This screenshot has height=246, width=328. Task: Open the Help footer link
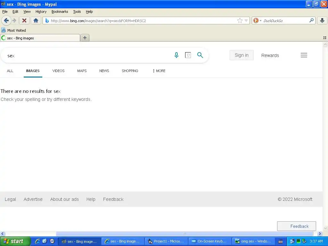tap(91, 199)
